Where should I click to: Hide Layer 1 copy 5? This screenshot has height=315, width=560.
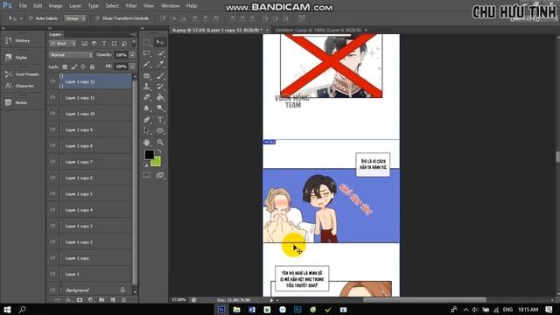pos(52,193)
